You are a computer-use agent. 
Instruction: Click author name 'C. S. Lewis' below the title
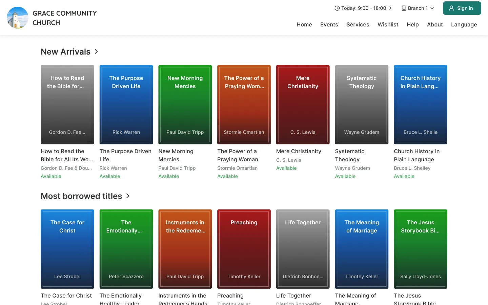click(x=289, y=160)
